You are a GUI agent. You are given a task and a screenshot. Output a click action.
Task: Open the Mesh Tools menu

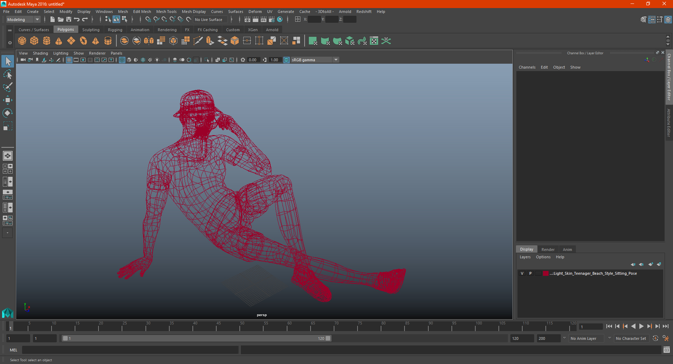166,12
